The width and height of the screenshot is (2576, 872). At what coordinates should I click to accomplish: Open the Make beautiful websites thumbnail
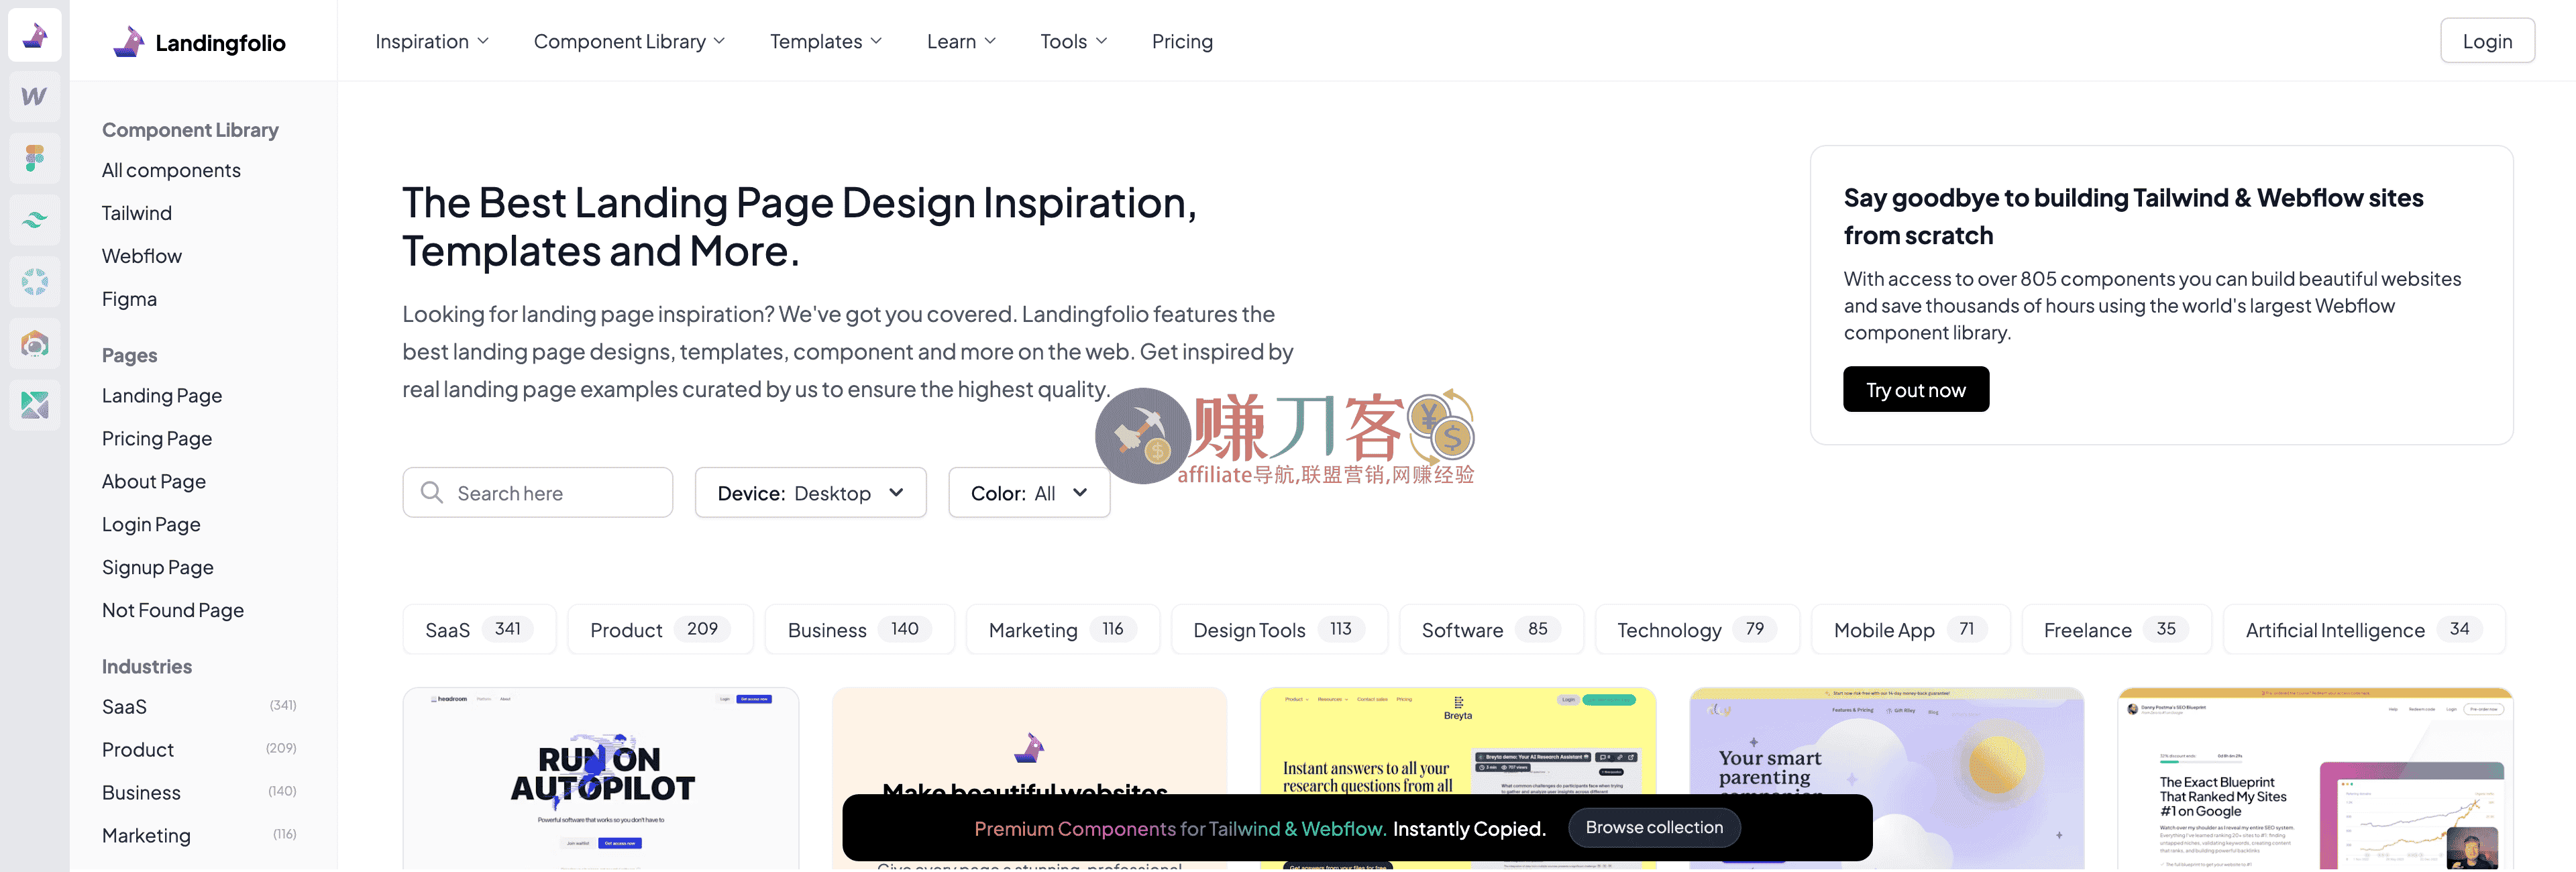tap(1029, 740)
